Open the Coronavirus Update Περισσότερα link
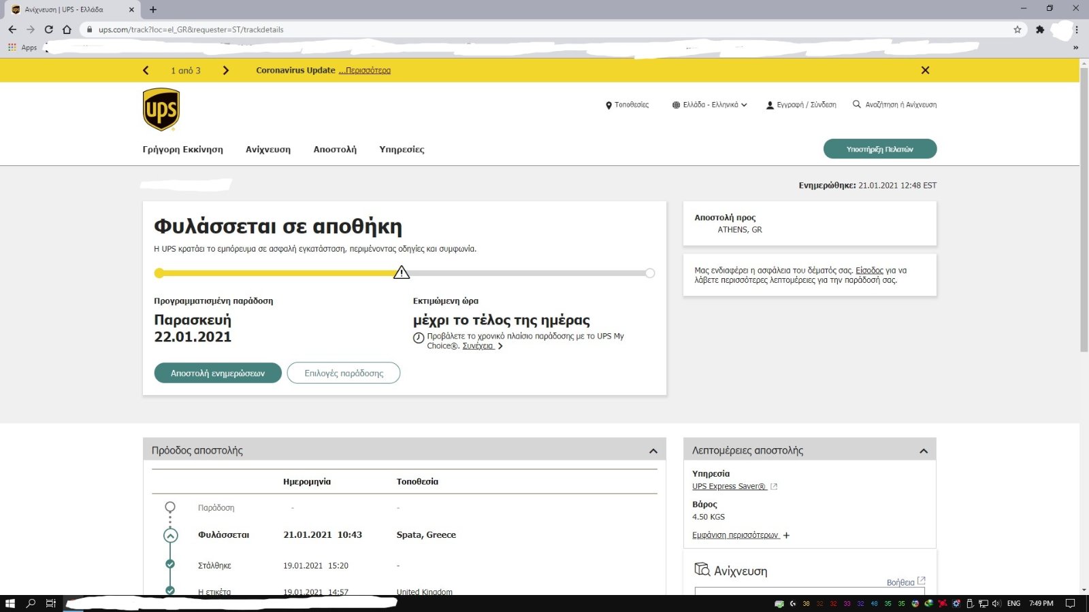This screenshot has width=1089, height=612. tap(365, 70)
